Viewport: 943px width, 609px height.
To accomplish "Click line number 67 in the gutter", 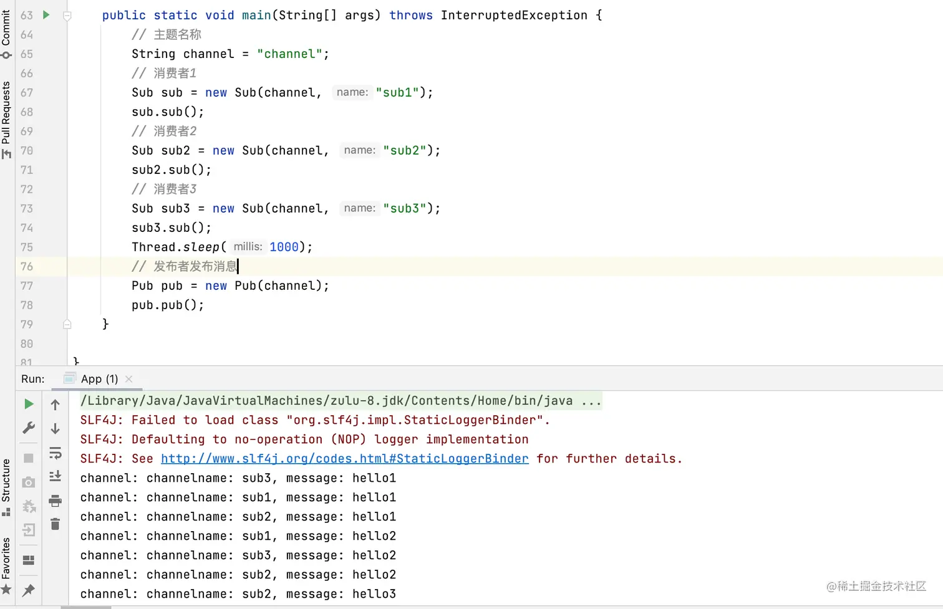I will (27, 92).
